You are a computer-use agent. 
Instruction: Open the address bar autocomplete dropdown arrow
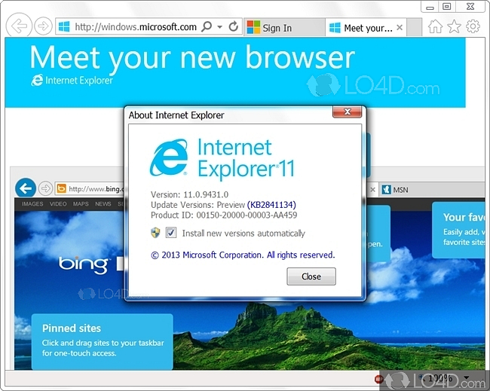(x=220, y=27)
